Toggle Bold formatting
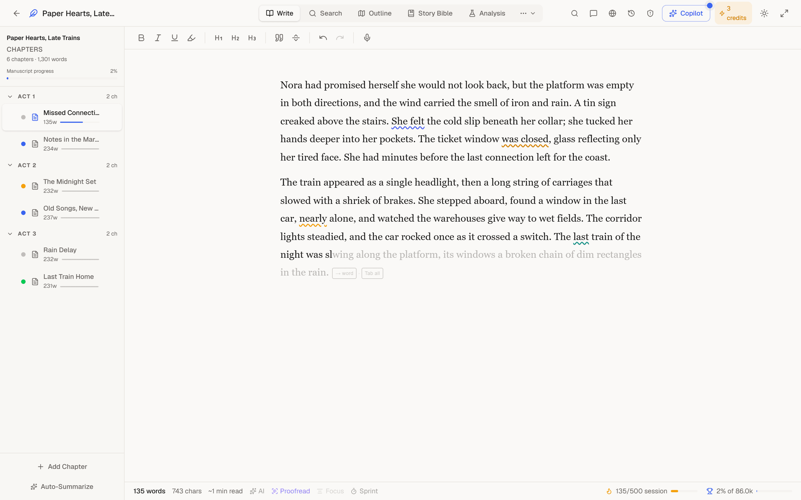 point(141,38)
